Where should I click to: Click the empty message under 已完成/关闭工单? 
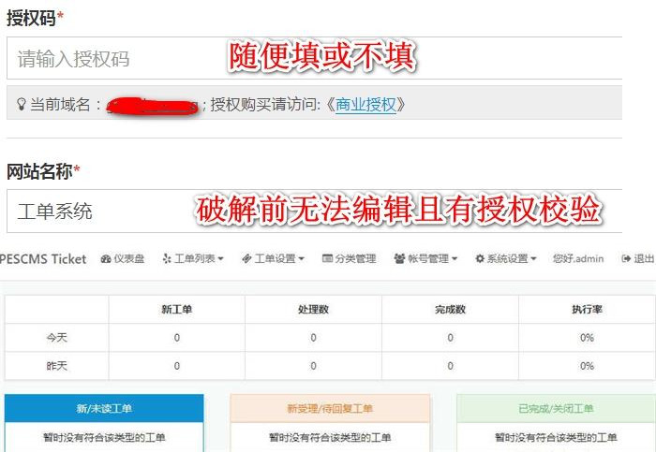[x=556, y=437]
